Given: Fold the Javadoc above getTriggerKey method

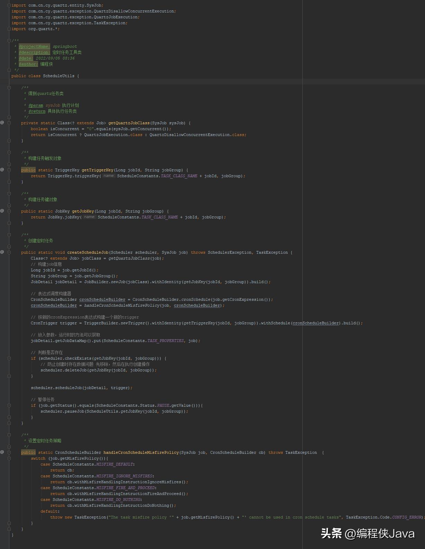Looking at the screenshot, I should click(9, 152).
